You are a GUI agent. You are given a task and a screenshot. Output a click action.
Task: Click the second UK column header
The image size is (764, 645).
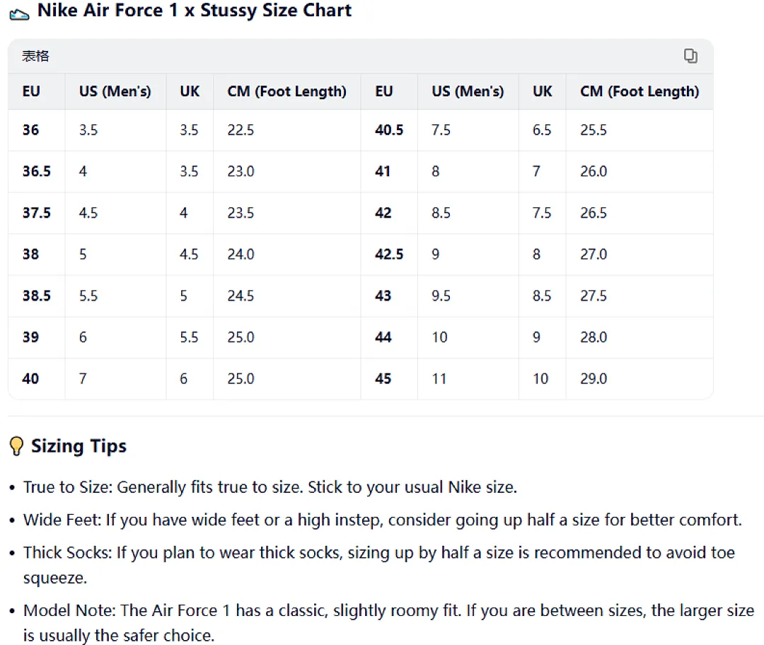[x=543, y=91]
